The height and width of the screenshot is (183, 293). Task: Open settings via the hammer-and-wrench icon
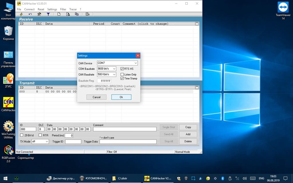[39, 14]
